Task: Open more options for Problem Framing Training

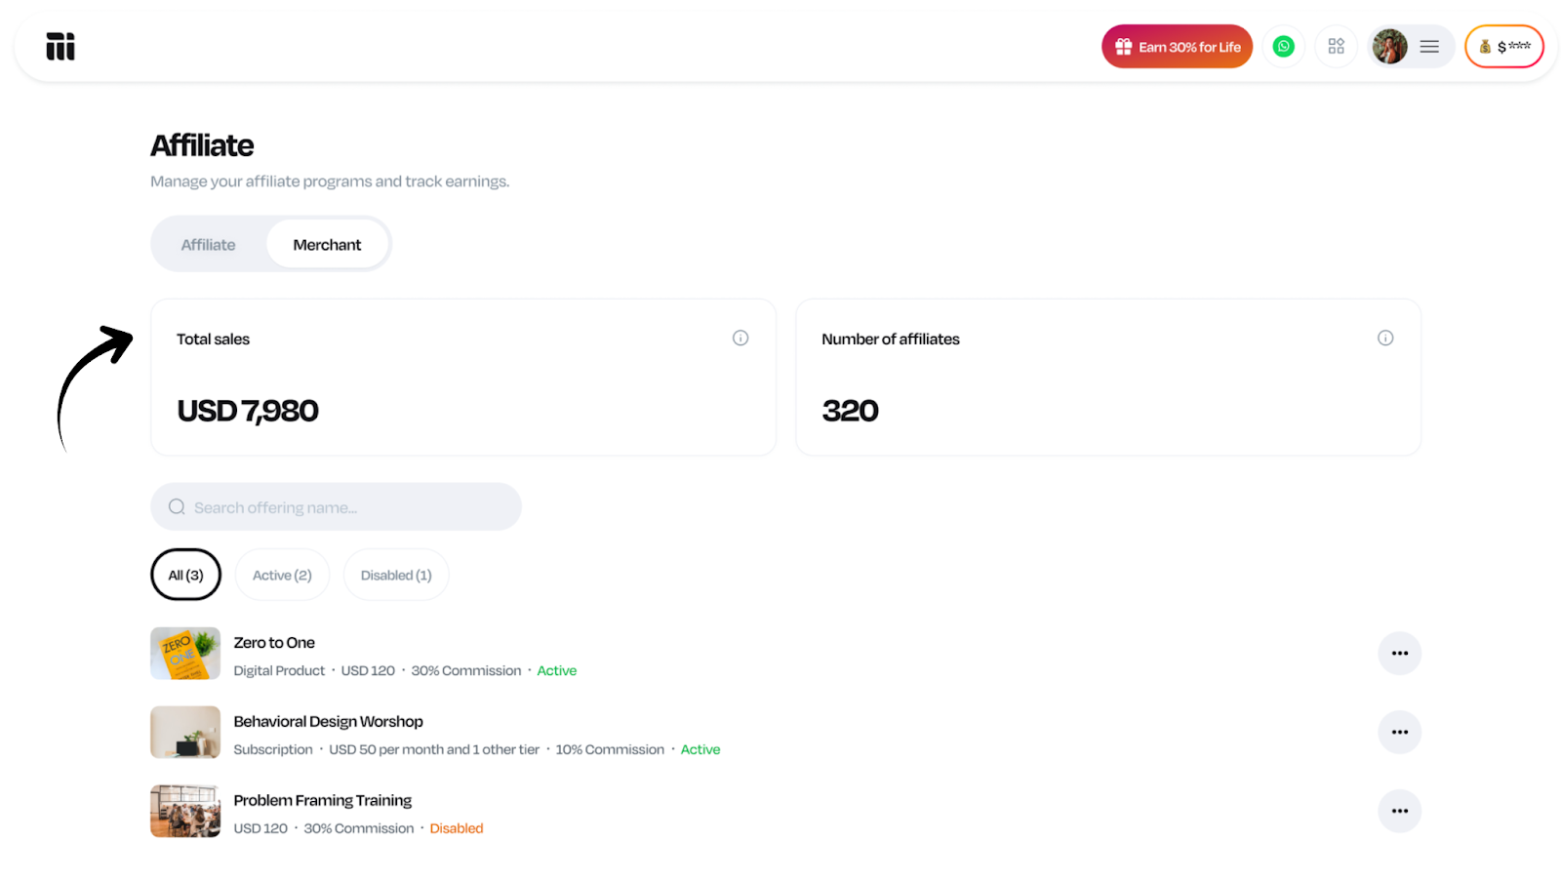Action: click(x=1399, y=812)
